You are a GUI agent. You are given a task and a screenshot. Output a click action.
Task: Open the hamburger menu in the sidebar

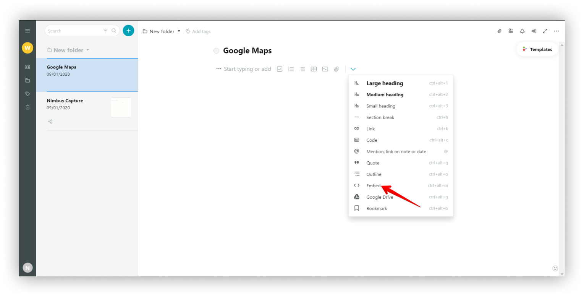tap(28, 31)
